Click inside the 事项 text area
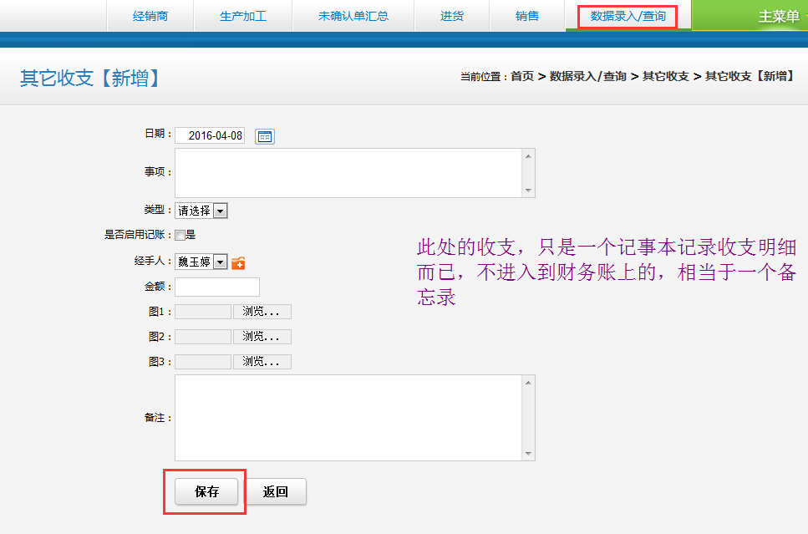 [348, 173]
